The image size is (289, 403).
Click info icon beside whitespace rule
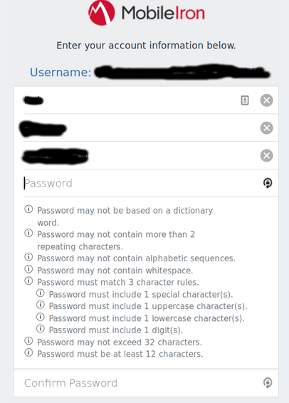(x=28, y=269)
